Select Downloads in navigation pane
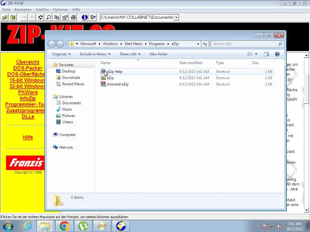 coord(71,78)
